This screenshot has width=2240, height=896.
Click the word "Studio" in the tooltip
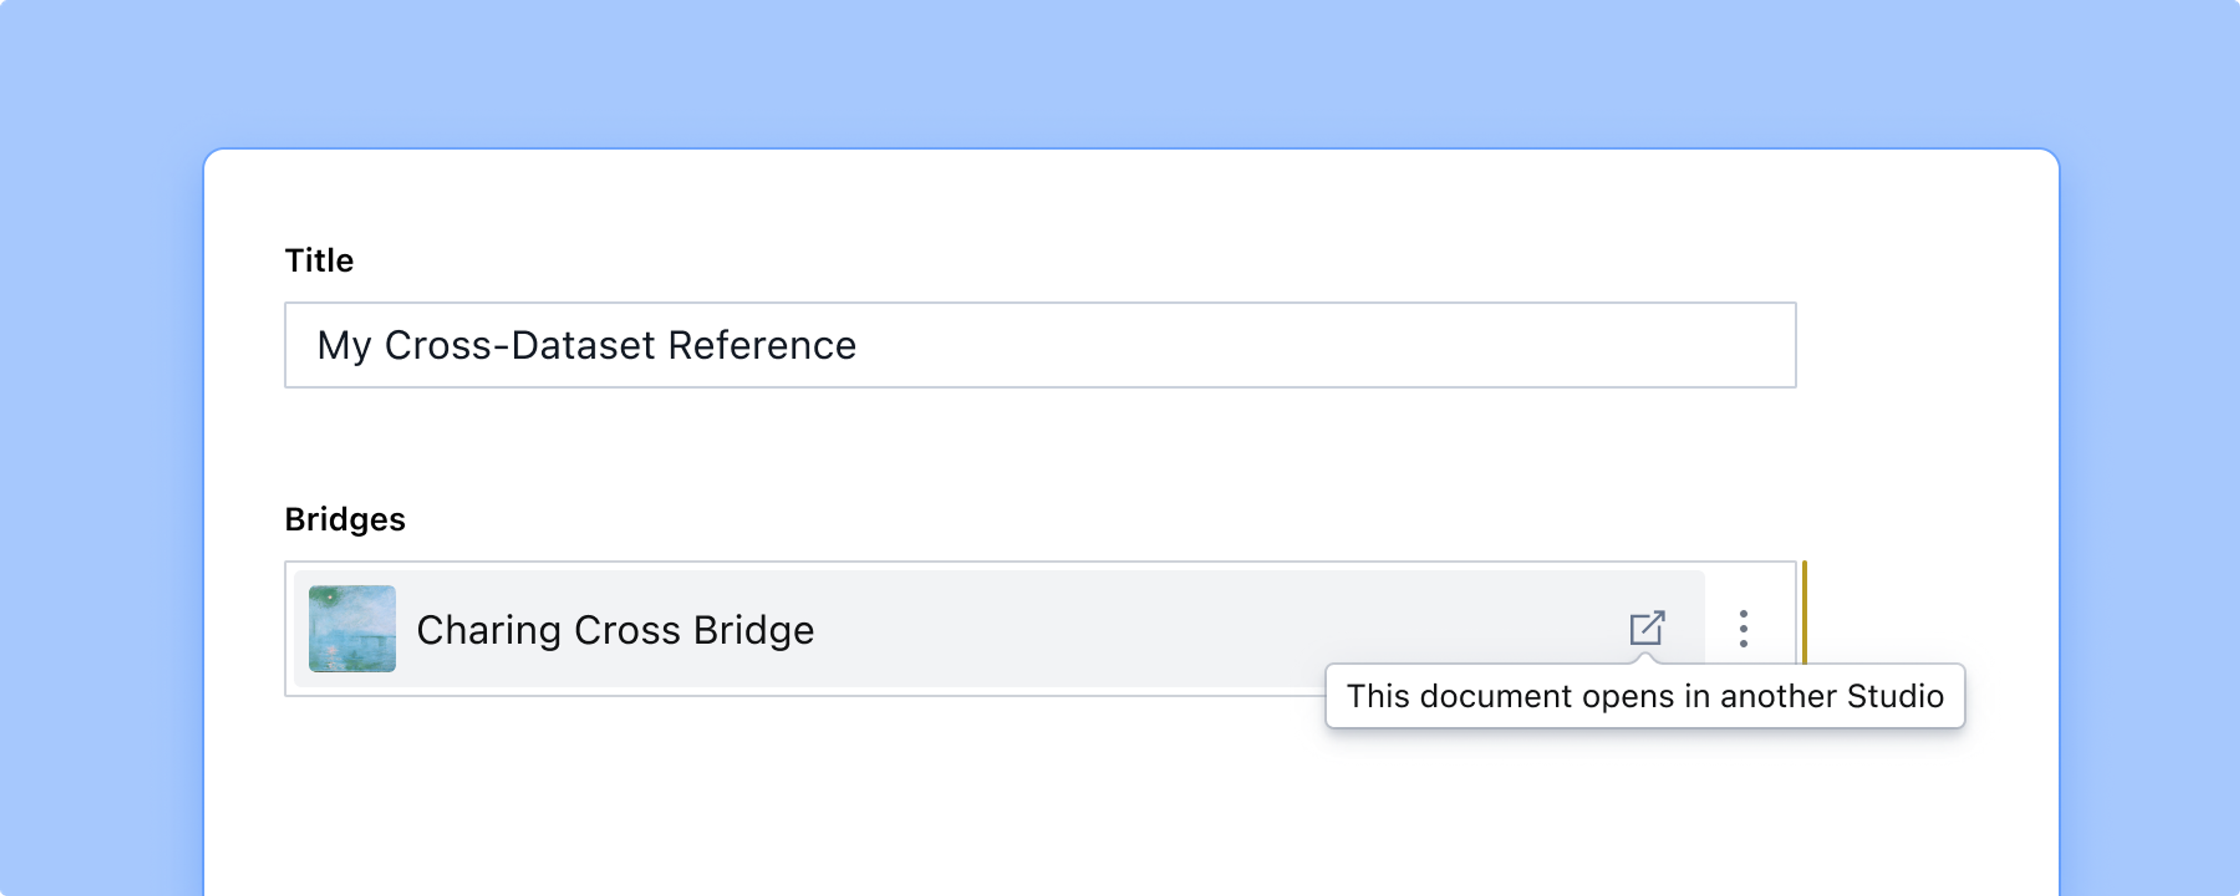point(1895,696)
